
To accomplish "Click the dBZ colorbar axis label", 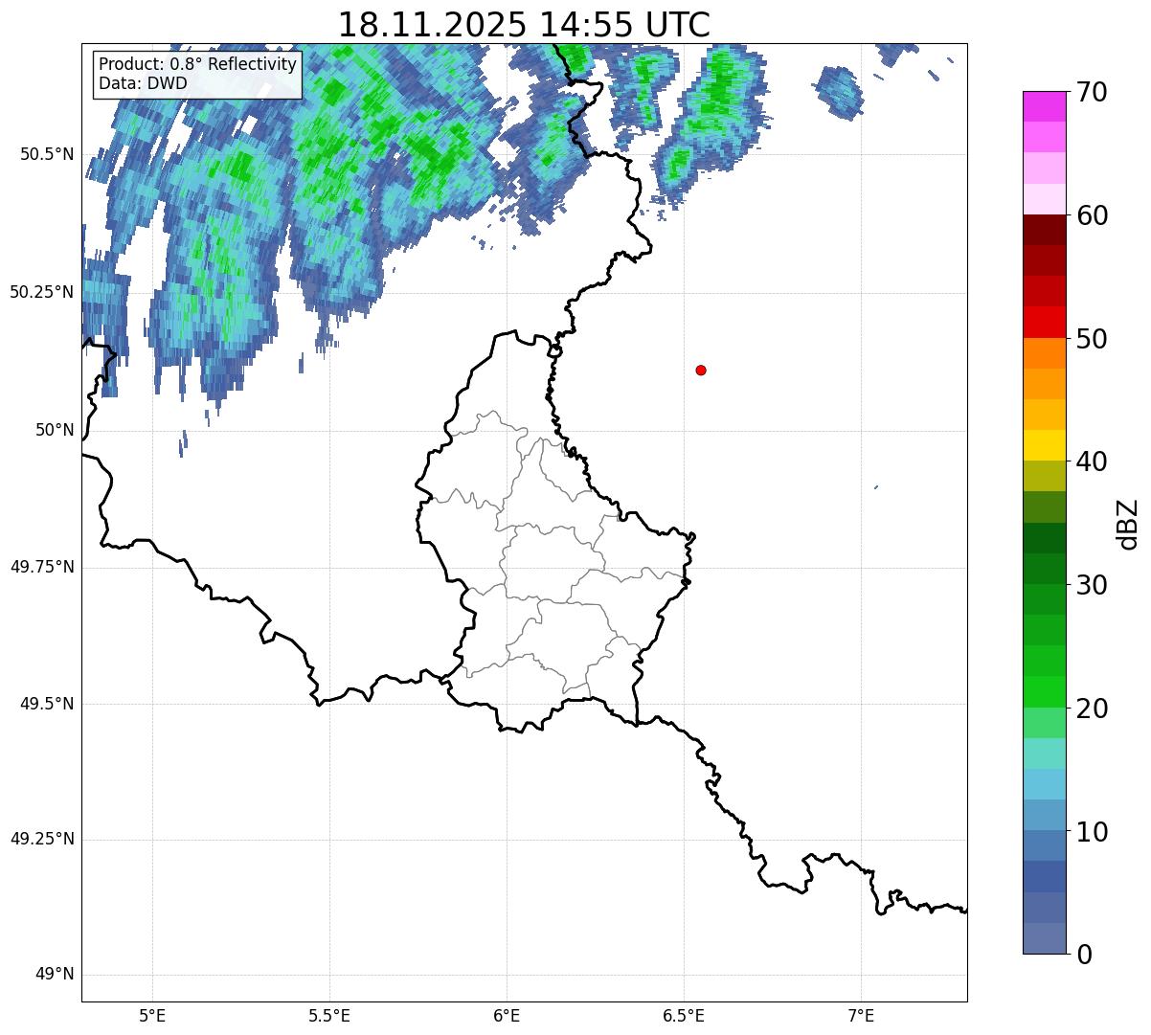I will point(1128,523).
